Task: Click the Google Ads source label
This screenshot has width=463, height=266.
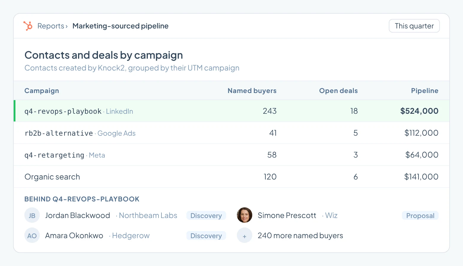Action: click(116, 133)
